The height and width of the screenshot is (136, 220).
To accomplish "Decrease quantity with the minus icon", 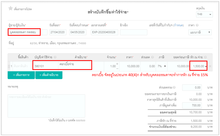I will tap(117, 69).
